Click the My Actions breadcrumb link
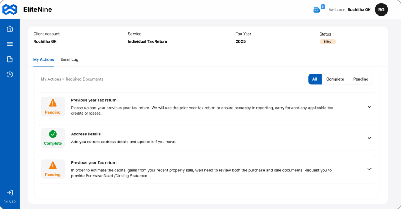The height and width of the screenshot is (209, 401). pos(51,79)
